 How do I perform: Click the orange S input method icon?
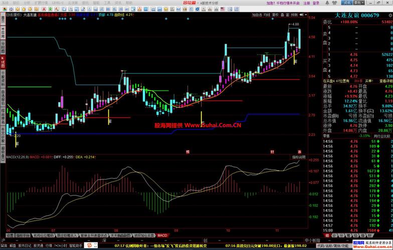89,245
